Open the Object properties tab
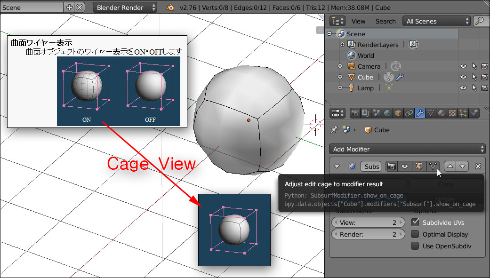Screen dimensions: 490x278 coord(398,113)
